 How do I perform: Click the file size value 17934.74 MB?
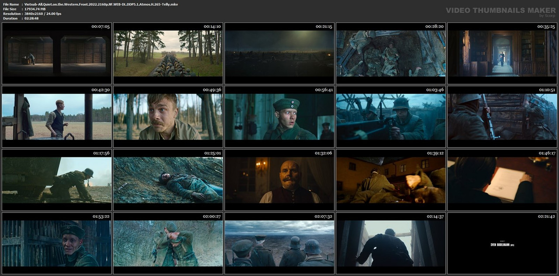pos(35,9)
